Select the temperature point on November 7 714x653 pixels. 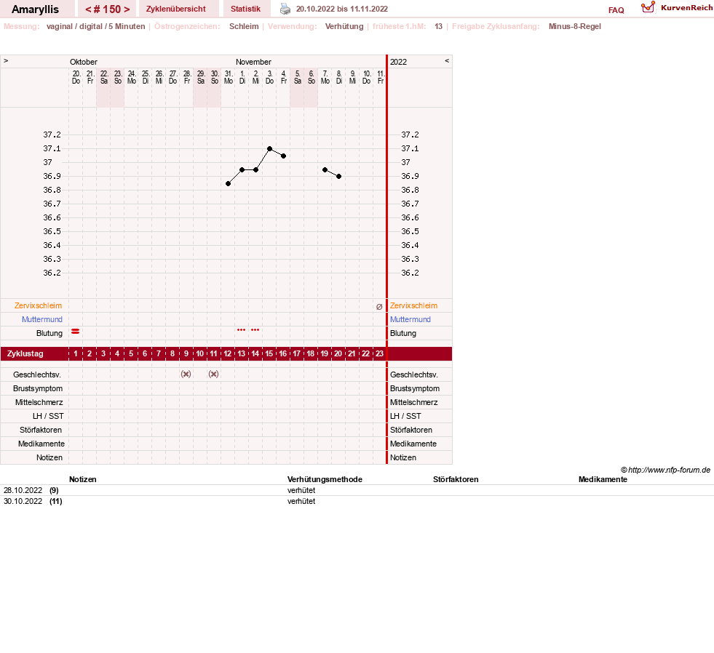pyautogui.click(x=325, y=169)
